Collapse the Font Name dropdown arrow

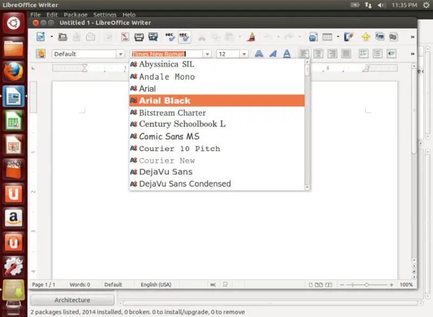pyautogui.click(x=207, y=54)
